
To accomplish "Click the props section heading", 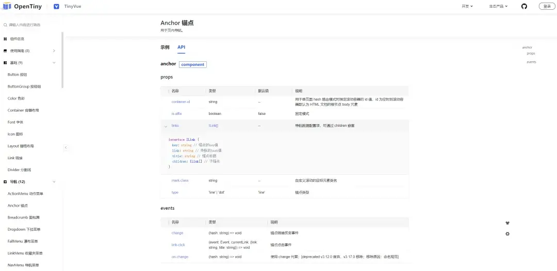I will pos(167,77).
